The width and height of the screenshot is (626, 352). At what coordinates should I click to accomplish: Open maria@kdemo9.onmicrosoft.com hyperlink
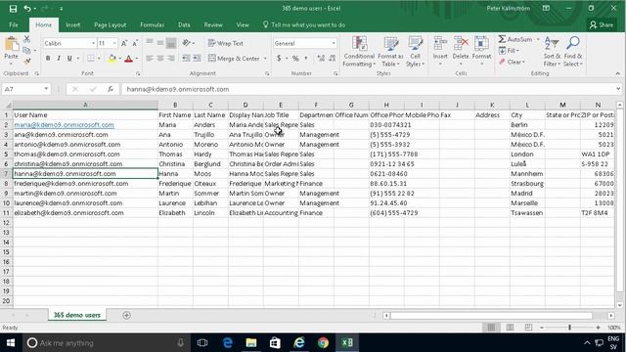pos(64,125)
